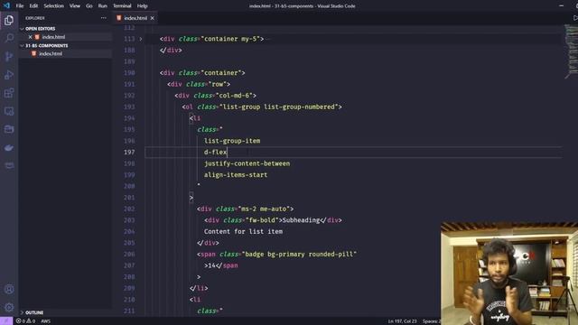Click the activity bar icon below Docker
The height and width of the screenshot is (325, 578).
(9, 165)
